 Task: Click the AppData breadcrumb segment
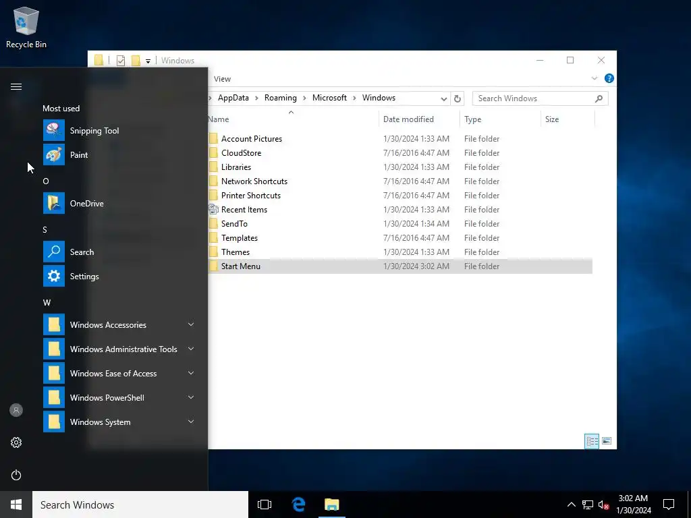point(233,98)
